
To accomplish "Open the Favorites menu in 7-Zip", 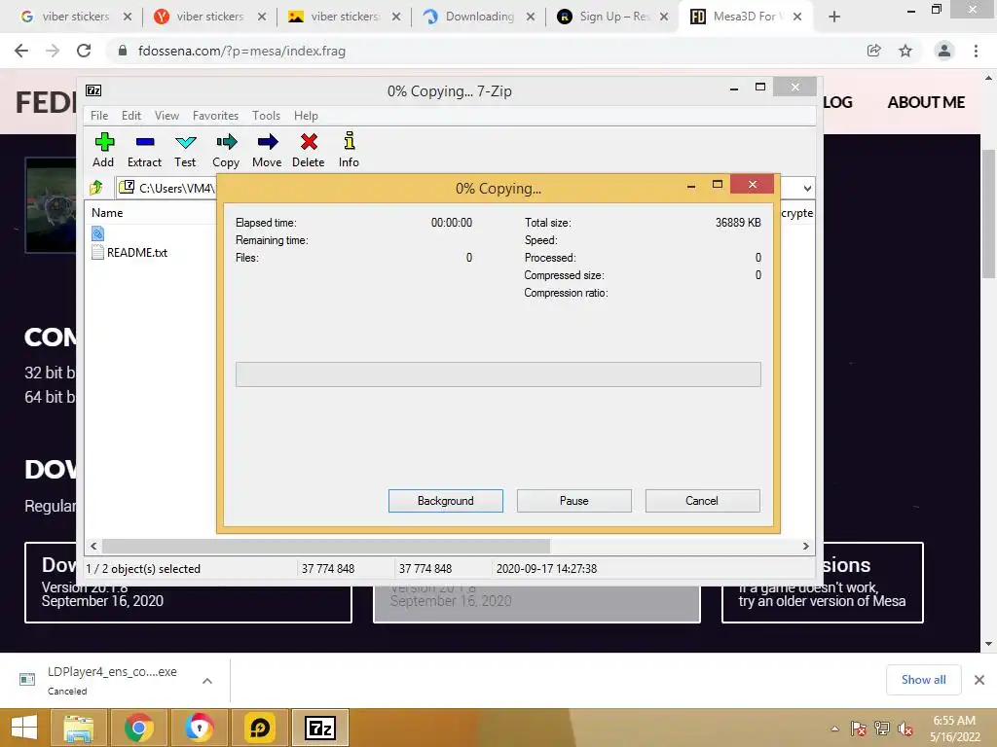I will pos(215,116).
